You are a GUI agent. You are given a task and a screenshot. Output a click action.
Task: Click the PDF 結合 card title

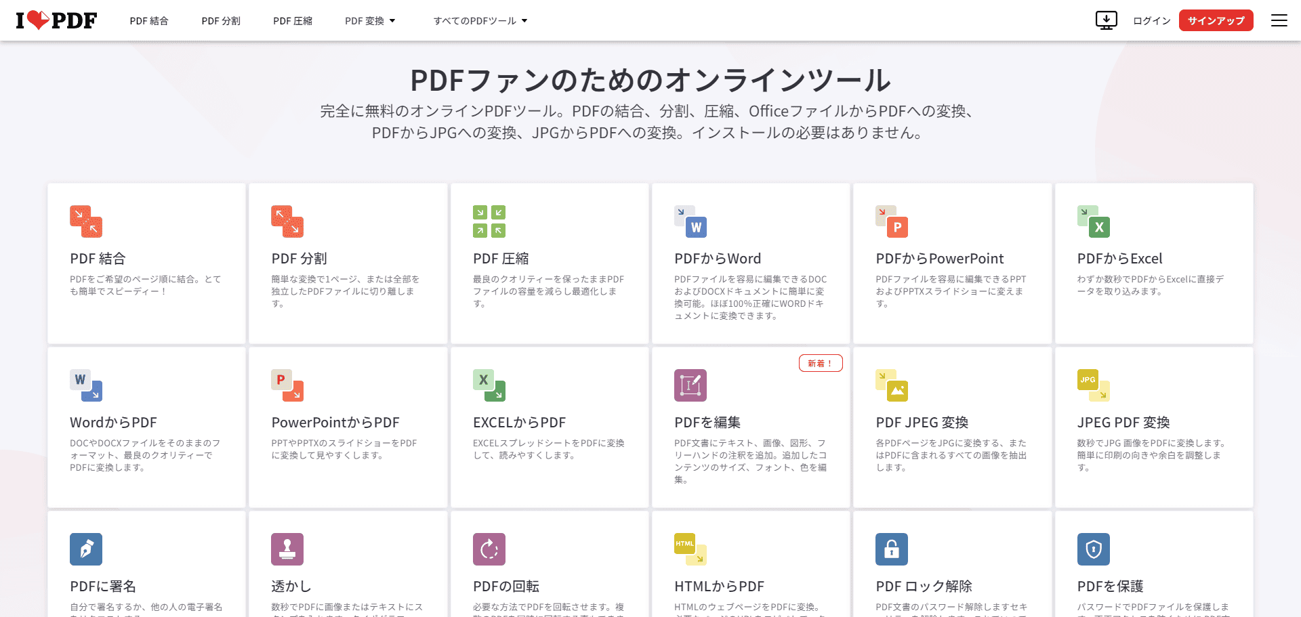pos(98,259)
